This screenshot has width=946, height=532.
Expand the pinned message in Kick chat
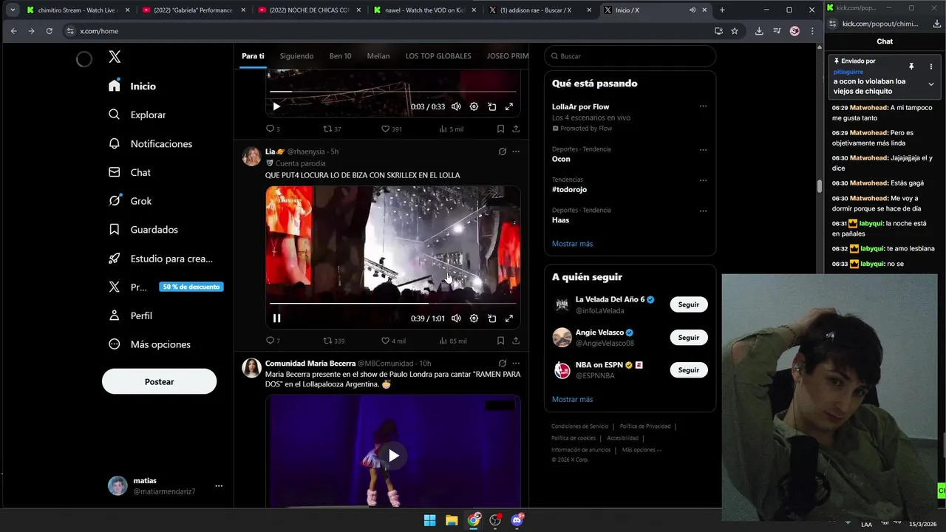point(931,84)
